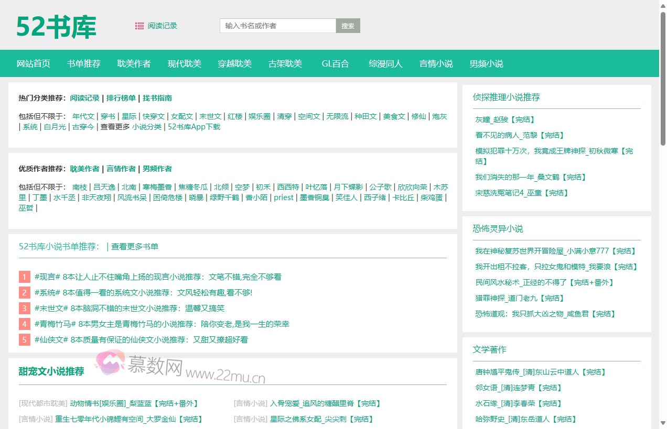
Task: Open the 无限流 category link
Action: 337,116
